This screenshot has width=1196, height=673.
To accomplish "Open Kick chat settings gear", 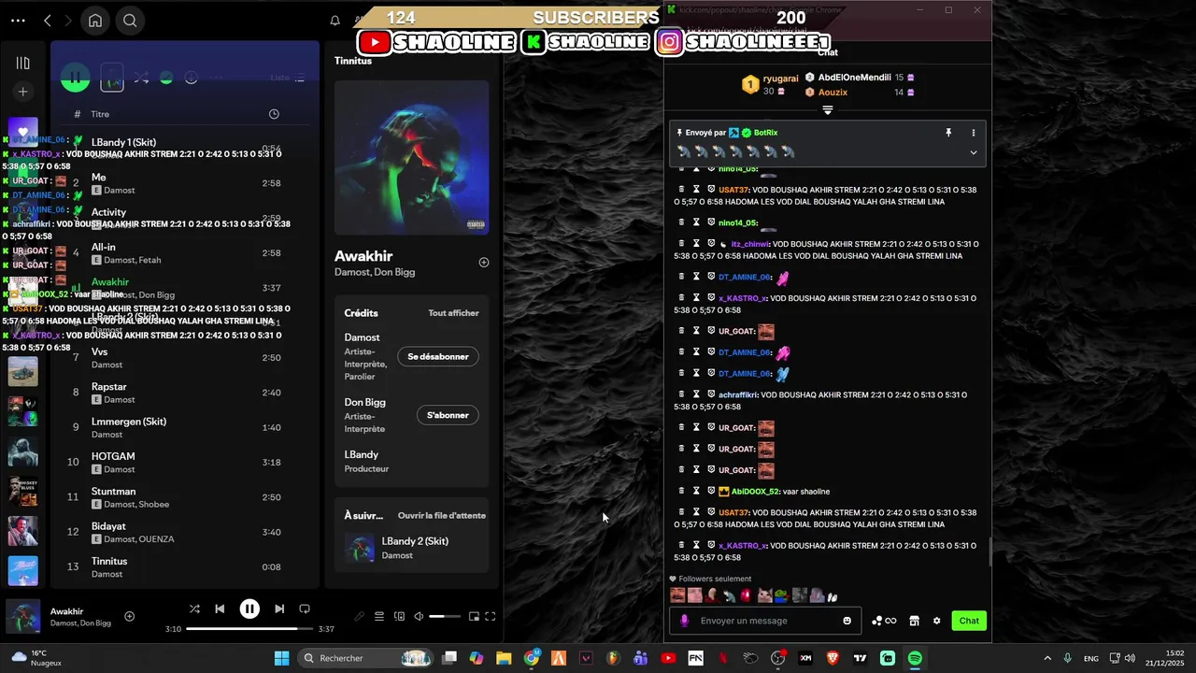I will [x=936, y=621].
